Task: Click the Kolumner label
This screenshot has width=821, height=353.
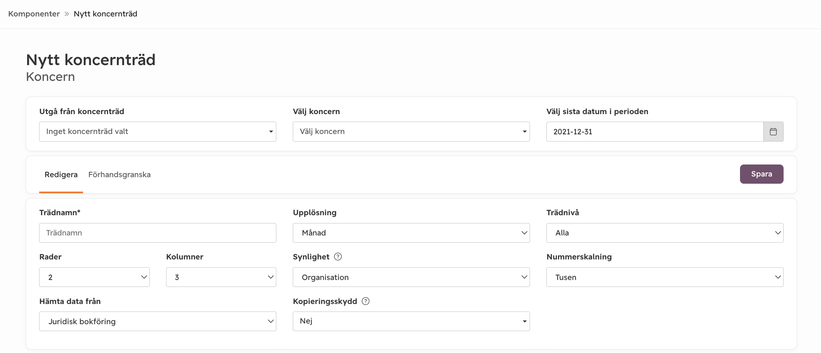Action: point(185,257)
